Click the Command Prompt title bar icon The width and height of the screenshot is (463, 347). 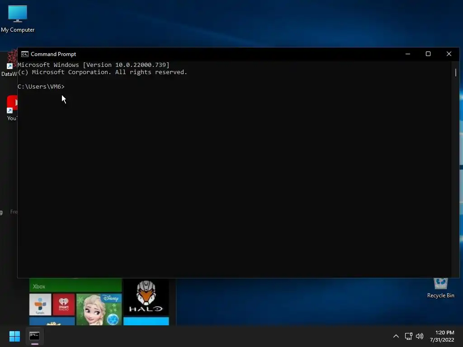pos(25,54)
